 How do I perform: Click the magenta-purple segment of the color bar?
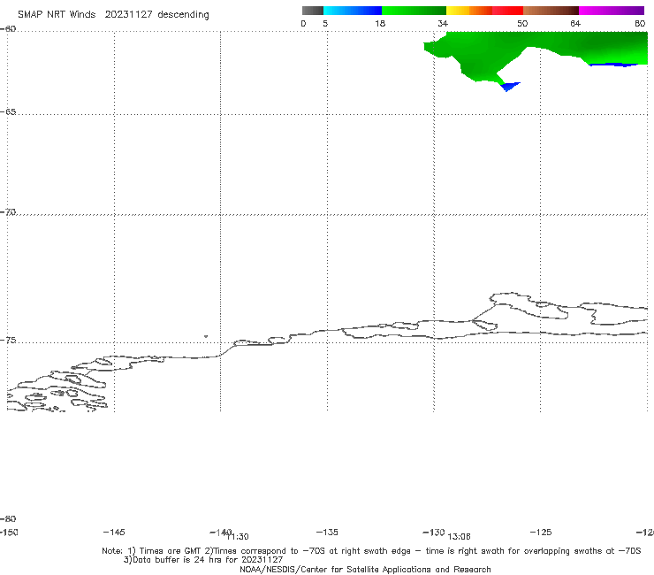[612, 11]
